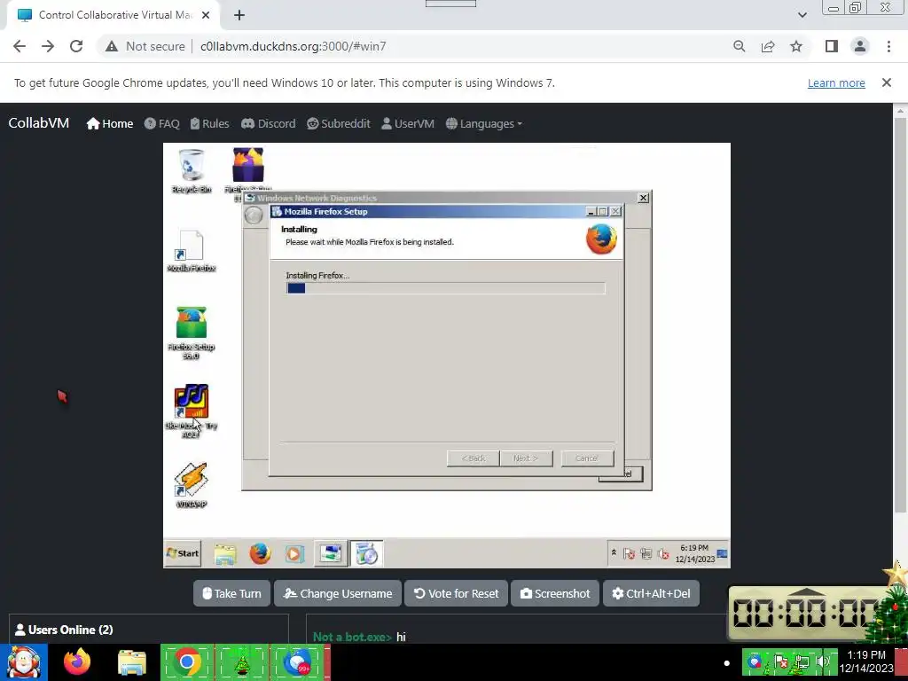Click the address bar URL

[x=293, y=46]
